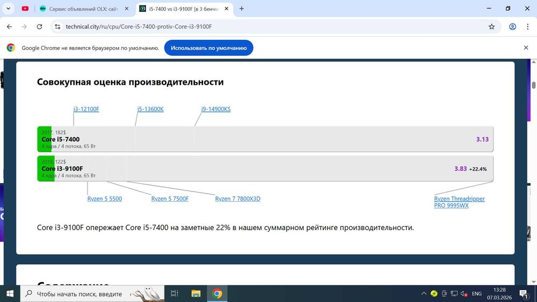
Task: Switch the ENG input language indicator
Action: pyautogui.click(x=477, y=293)
